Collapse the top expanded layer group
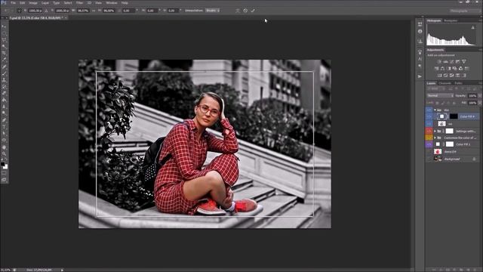The width and height of the screenshot is (483, 272). (435, 110)
